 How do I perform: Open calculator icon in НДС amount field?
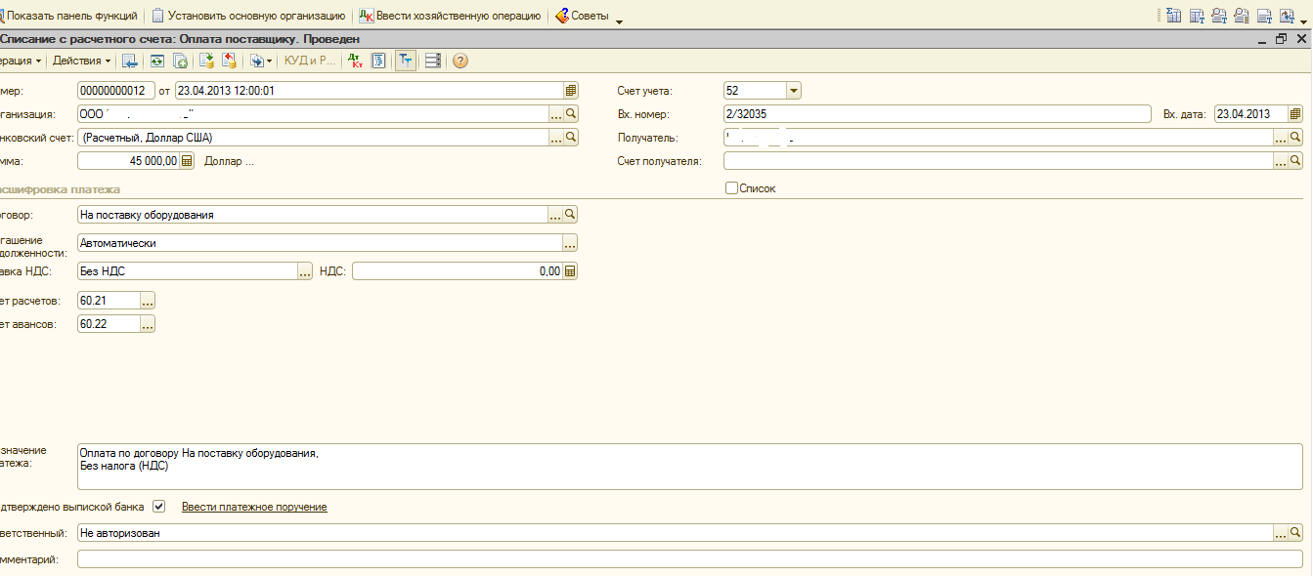(571, 271)
